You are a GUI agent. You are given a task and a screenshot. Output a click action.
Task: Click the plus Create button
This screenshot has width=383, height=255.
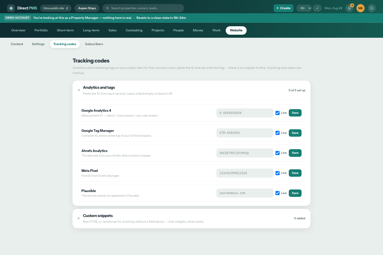(x=283, y=8)
